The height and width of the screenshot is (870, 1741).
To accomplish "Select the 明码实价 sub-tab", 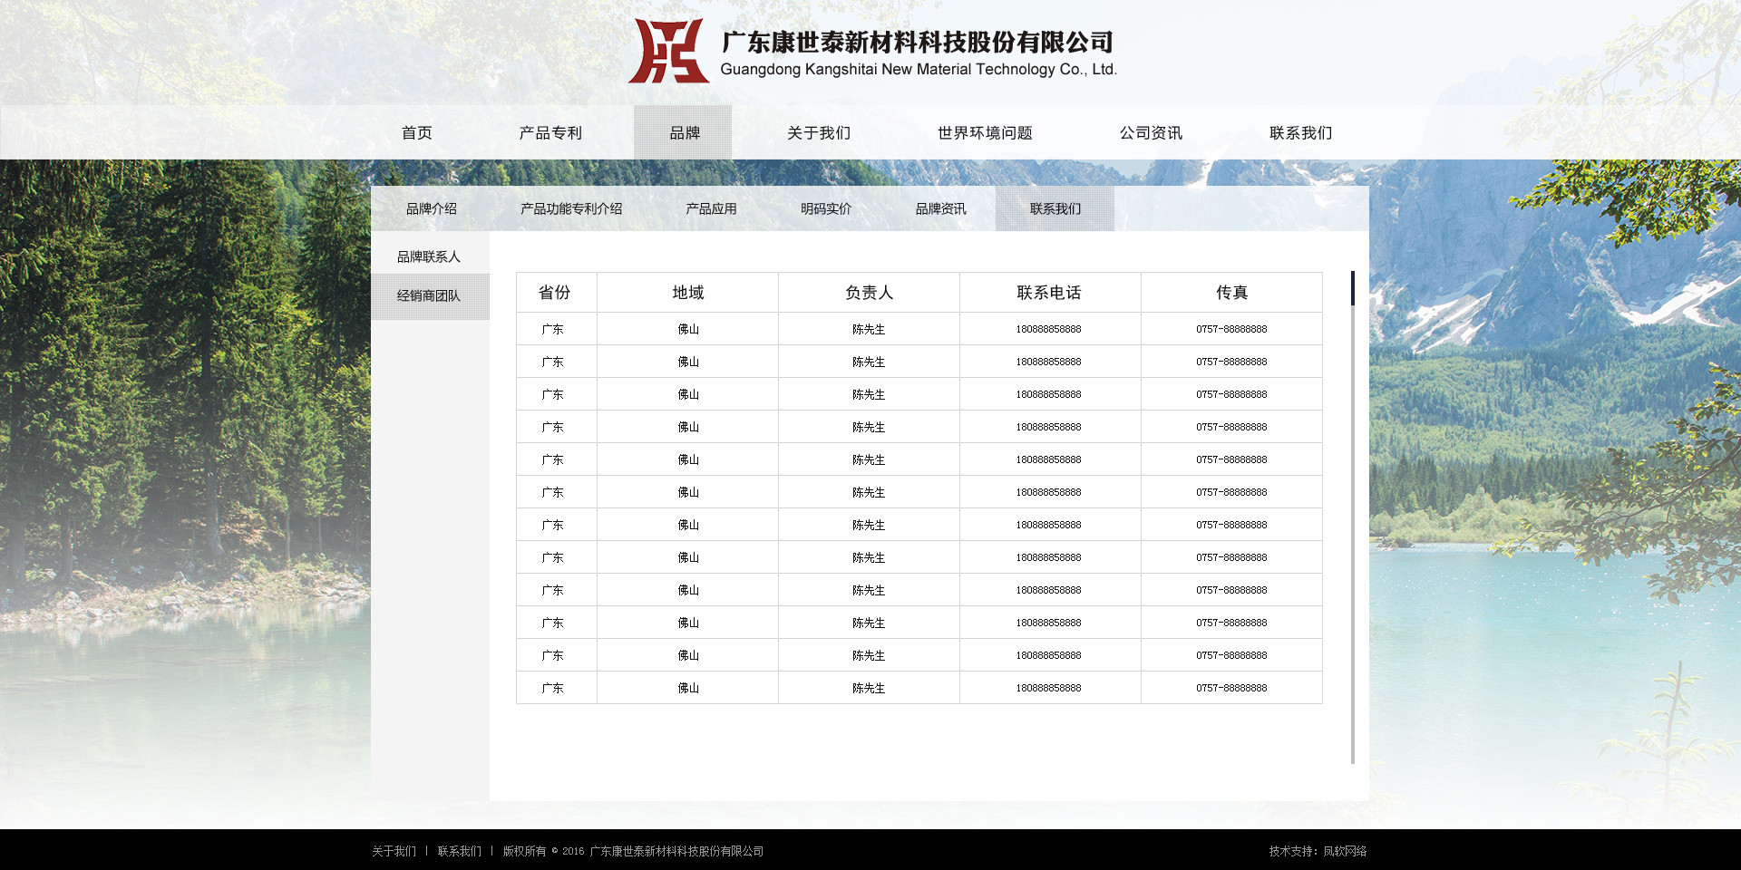I will pos(826,209).
